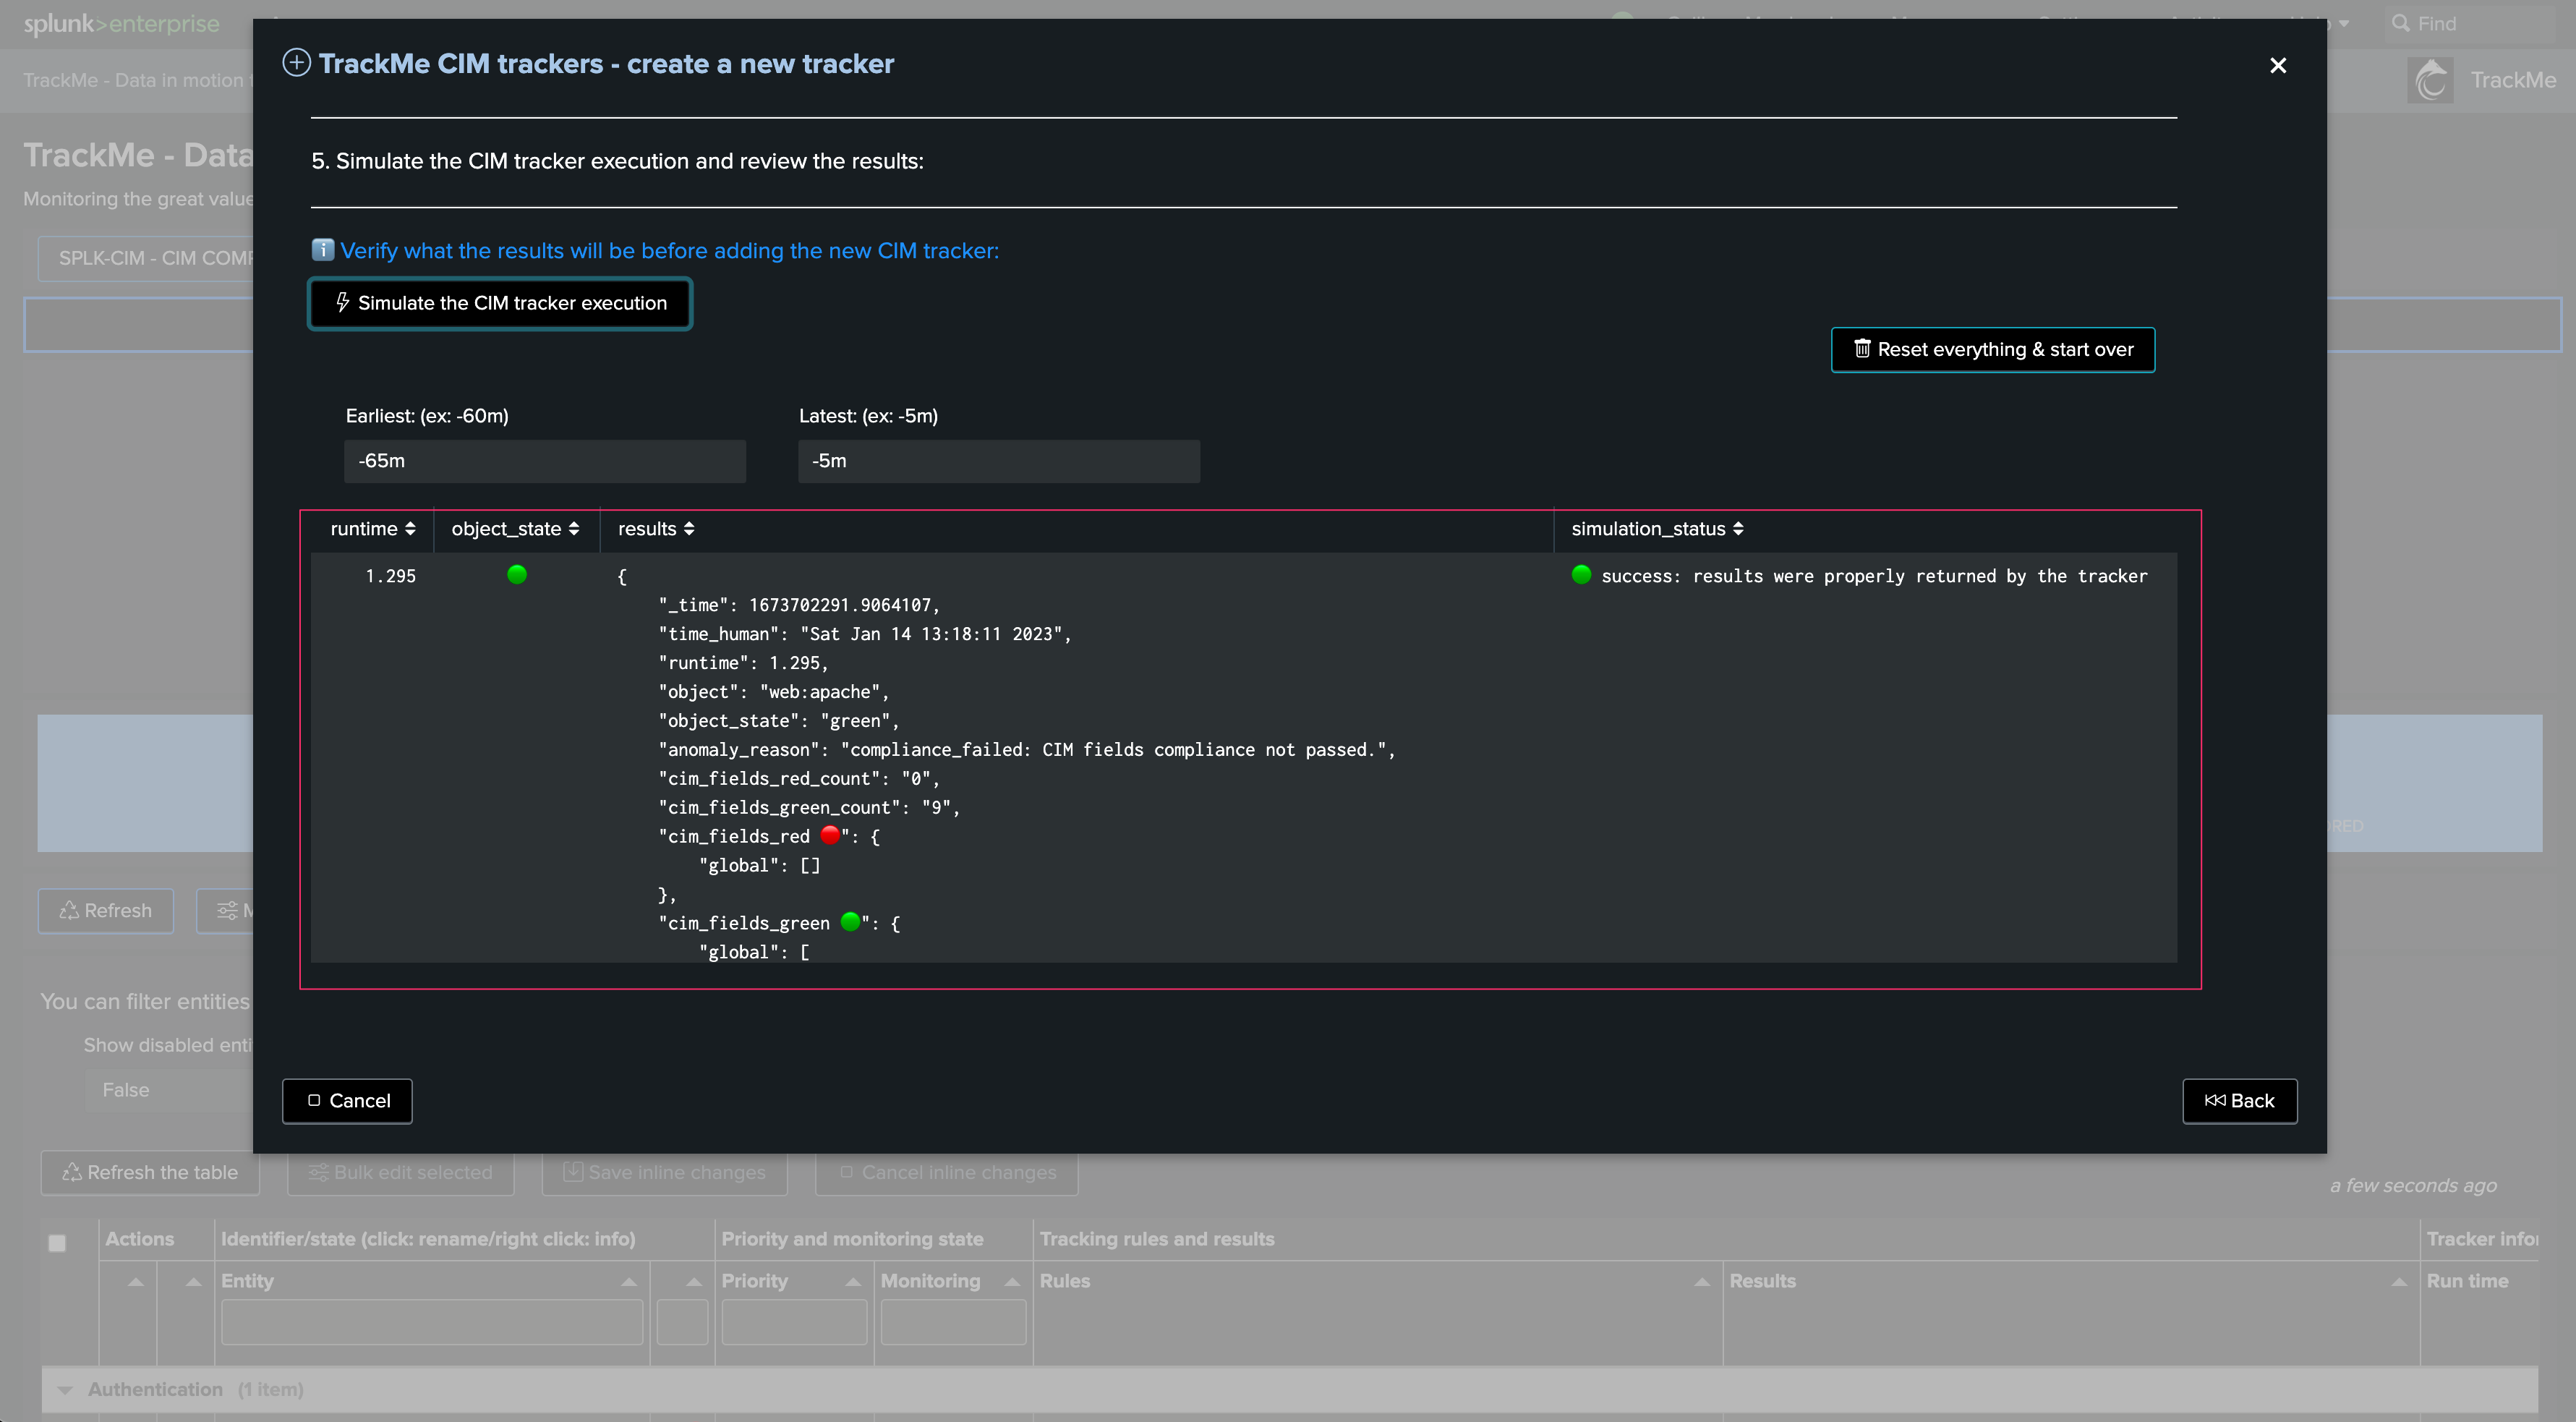This screenshot has width=2576, height=1422.
Task: Click Reset everything & start over button
Action: click(1992, 349)
